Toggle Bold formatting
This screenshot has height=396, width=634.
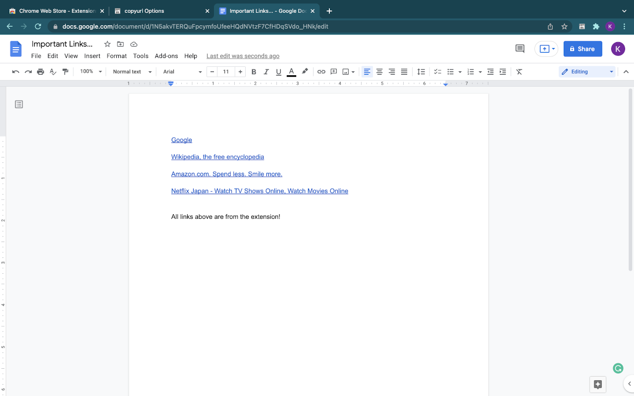point(254,72)
